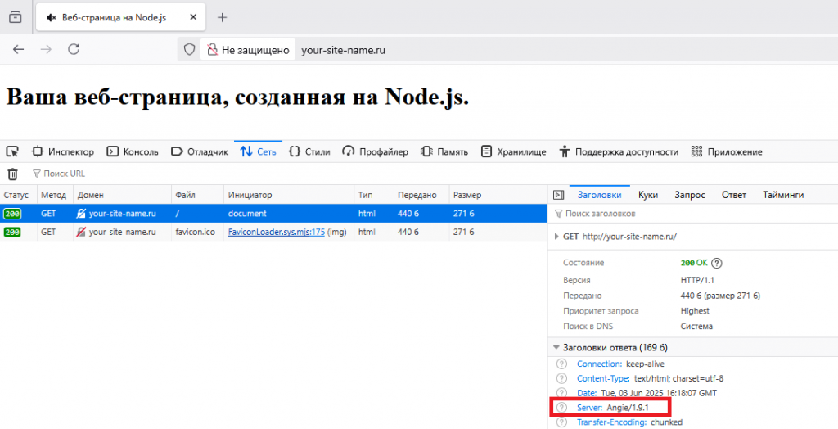
Task: Click the insecure lock icon in document row
Action: [81, 214]
